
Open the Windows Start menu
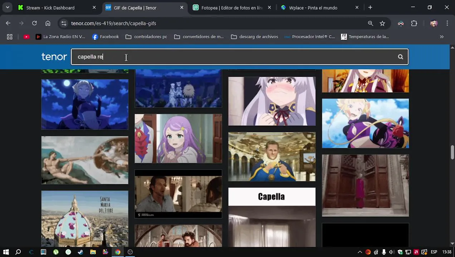click(x=6, y=252)
